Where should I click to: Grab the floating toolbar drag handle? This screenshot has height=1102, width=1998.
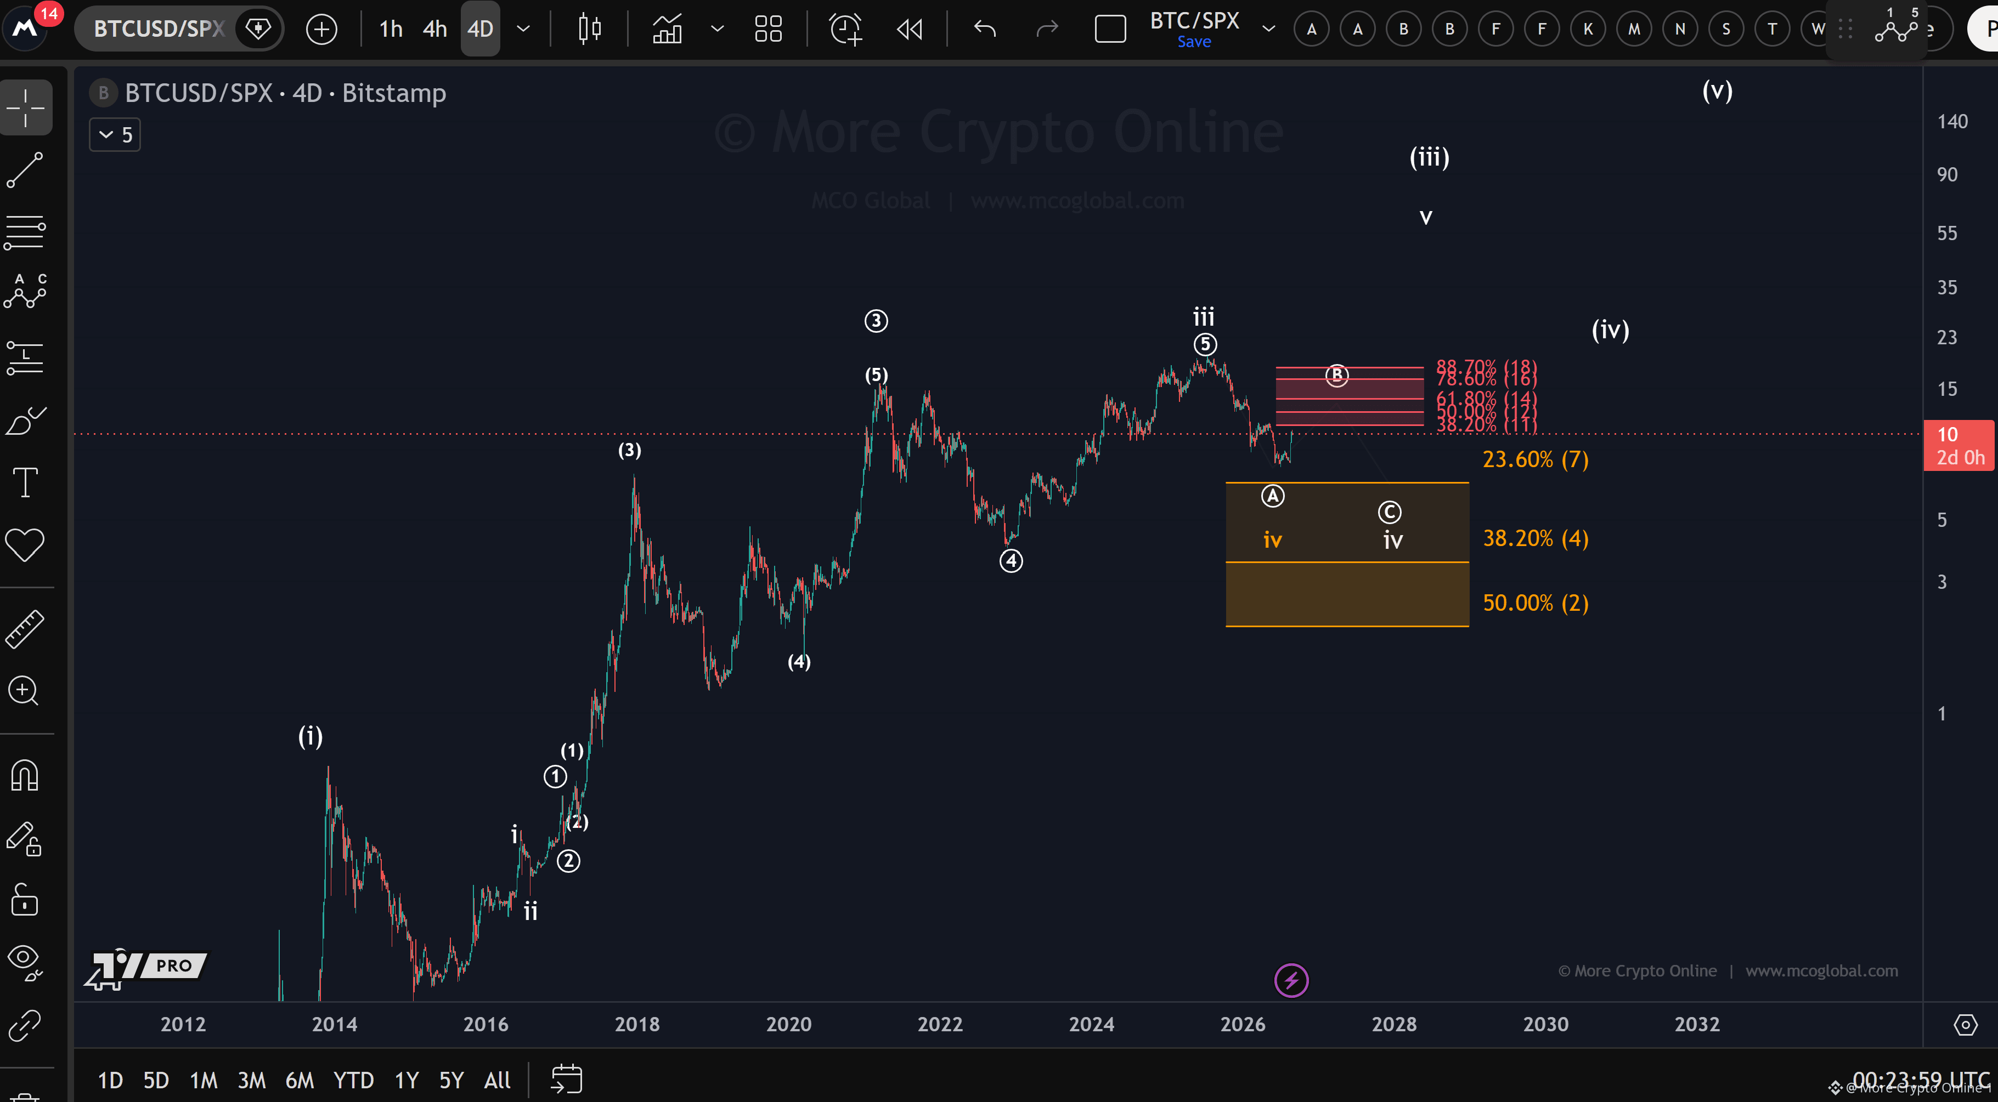pos(1845,30)
